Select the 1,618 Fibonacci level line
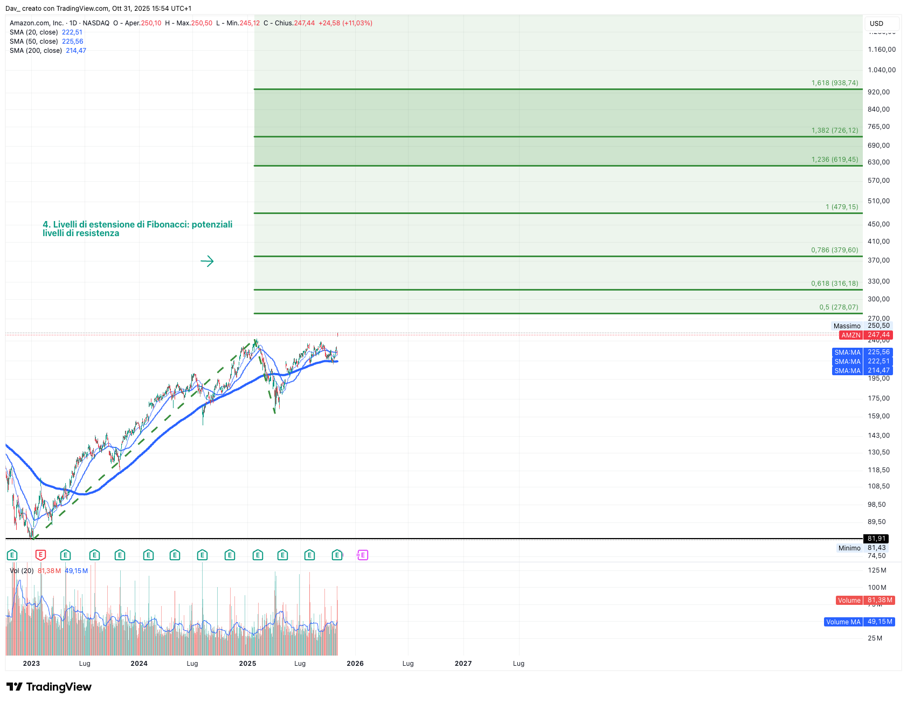907x703 pixels. click(558, 89)
